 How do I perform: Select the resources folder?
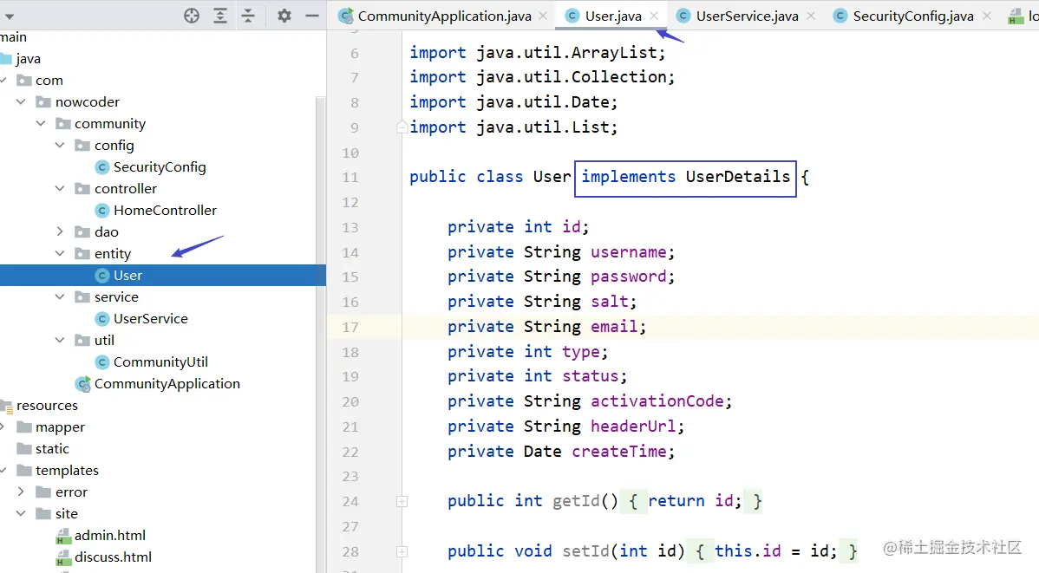(x=47, y=406)
